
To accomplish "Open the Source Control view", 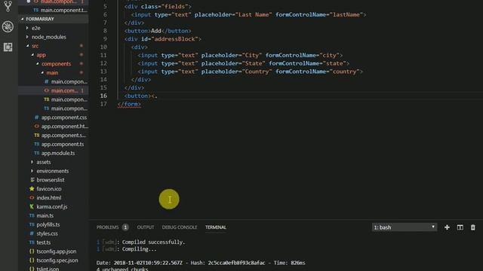I will pos(8,6).
